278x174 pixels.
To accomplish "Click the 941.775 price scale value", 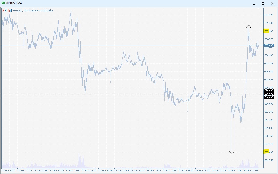I will [269, 15].
